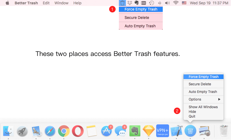
Task: Choose Show All Windows in Dock menu
Action: point(203,107)
